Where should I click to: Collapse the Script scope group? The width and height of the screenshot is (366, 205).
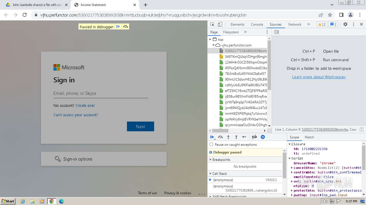290,158
